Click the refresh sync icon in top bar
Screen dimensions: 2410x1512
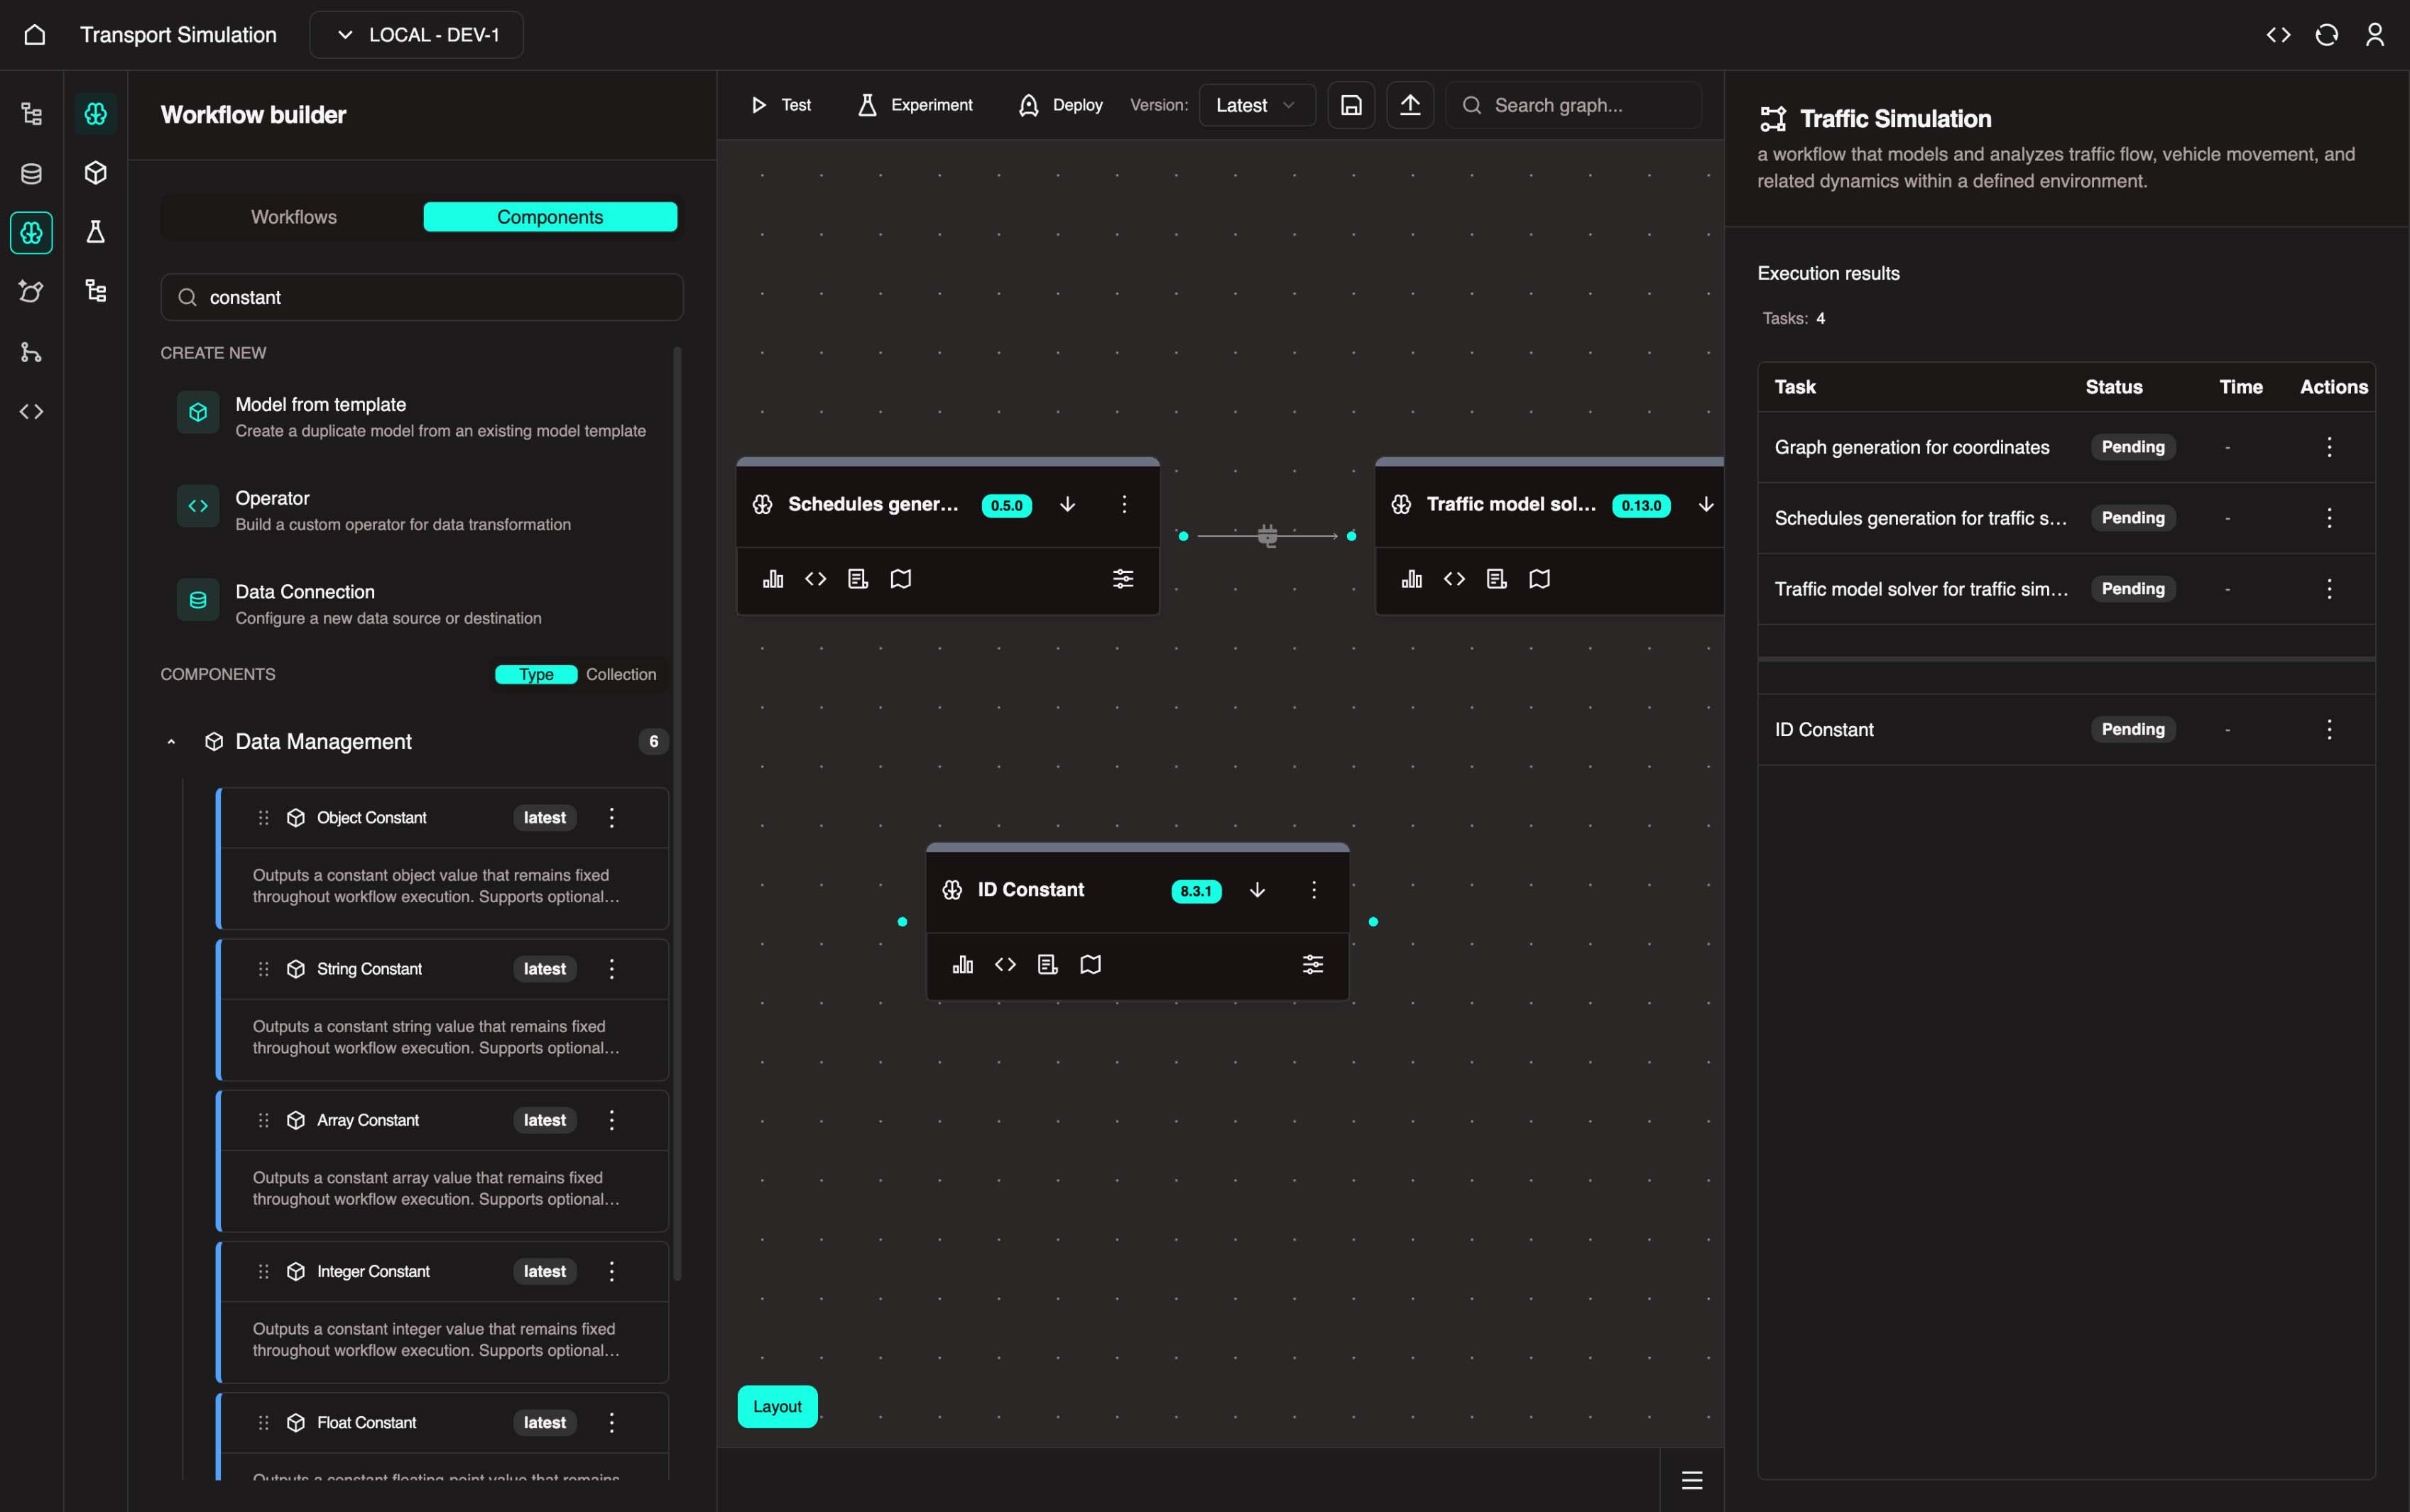(x=2326, y=35)
